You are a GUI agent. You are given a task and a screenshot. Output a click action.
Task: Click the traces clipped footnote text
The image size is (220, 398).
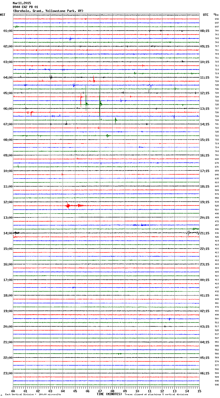tap(156, 394)
